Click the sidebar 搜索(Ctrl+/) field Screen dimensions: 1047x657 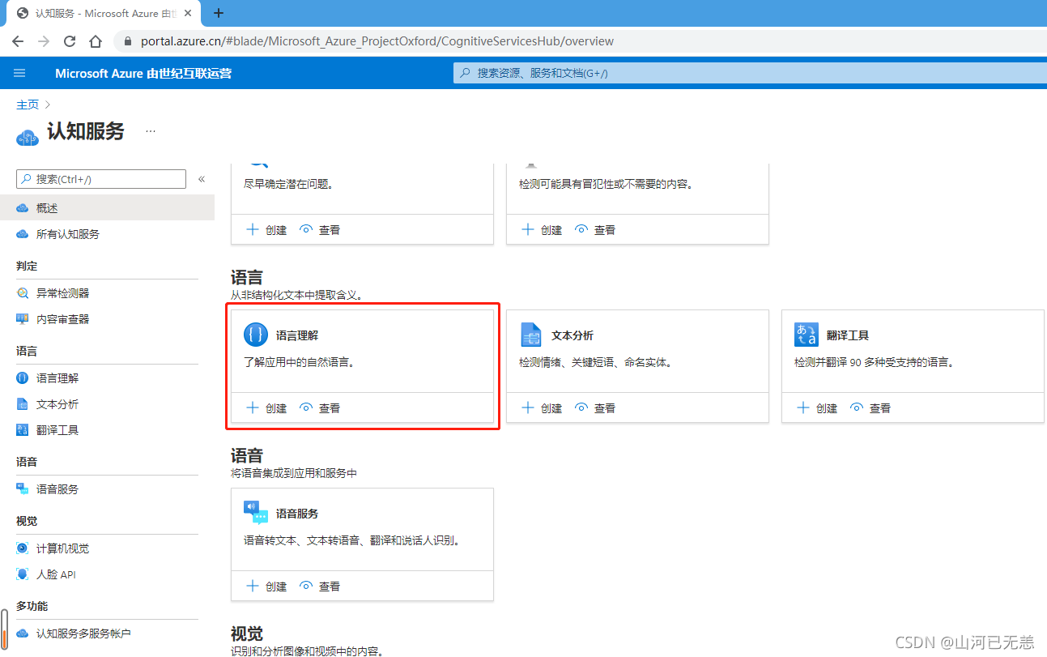tap(101, 179)
